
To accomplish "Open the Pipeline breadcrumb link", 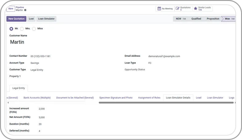I will tap(20, 7).
